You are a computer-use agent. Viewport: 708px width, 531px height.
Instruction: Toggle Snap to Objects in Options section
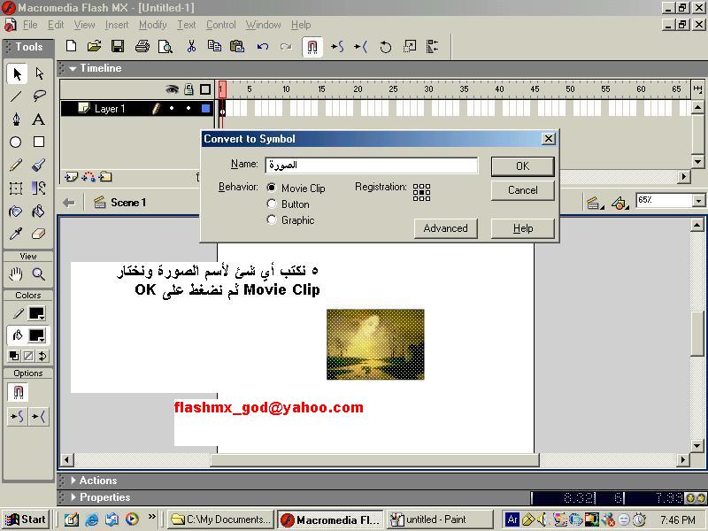18,392
